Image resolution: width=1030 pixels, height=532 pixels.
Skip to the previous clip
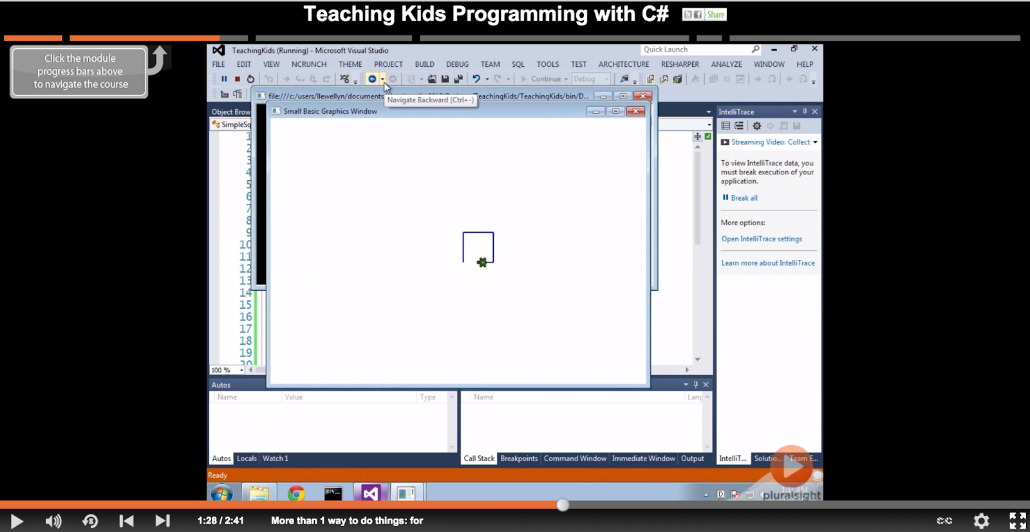[127, 521]
